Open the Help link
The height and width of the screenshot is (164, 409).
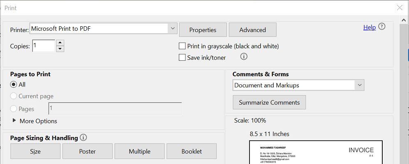click(369, 27)
